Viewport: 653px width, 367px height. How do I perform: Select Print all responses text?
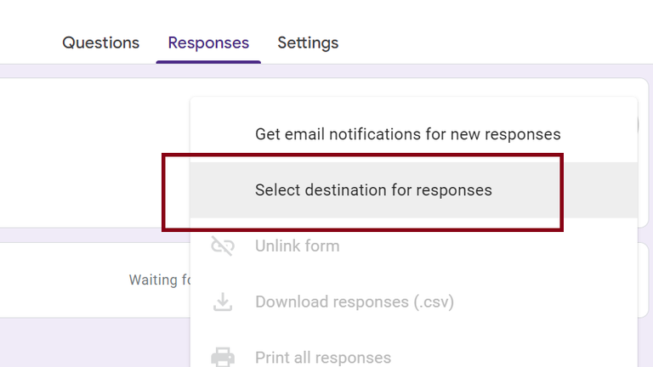tap(322, 358)
